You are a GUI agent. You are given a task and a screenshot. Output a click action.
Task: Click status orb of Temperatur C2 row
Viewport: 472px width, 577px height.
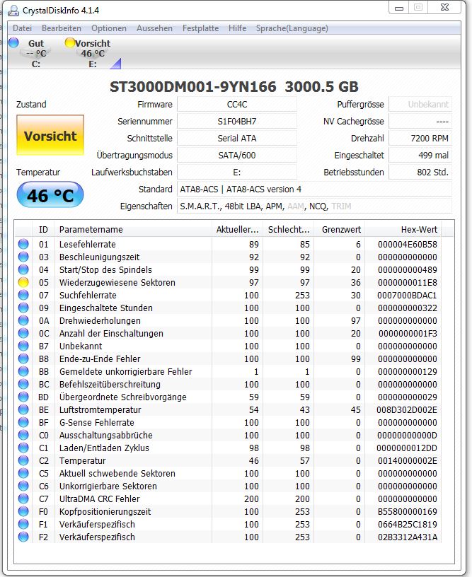click(x=23, y=460)
